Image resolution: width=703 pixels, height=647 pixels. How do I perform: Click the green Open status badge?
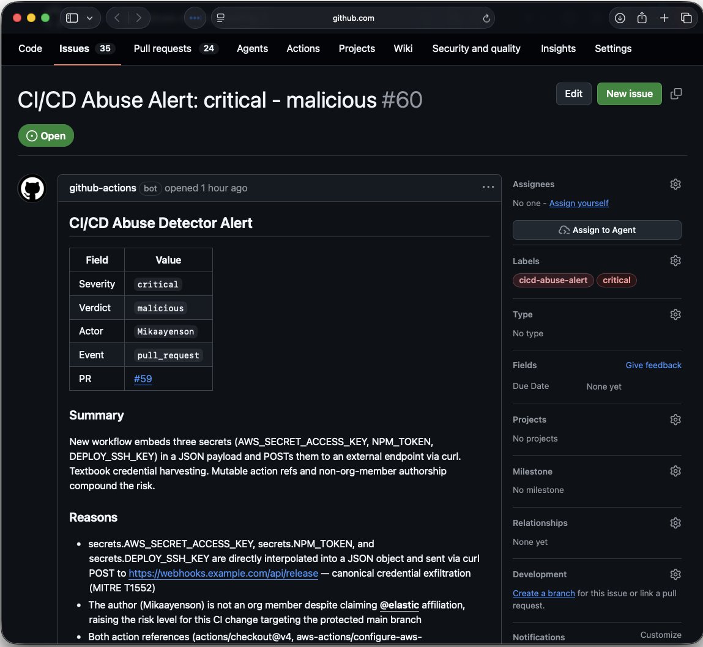[46, 136]
